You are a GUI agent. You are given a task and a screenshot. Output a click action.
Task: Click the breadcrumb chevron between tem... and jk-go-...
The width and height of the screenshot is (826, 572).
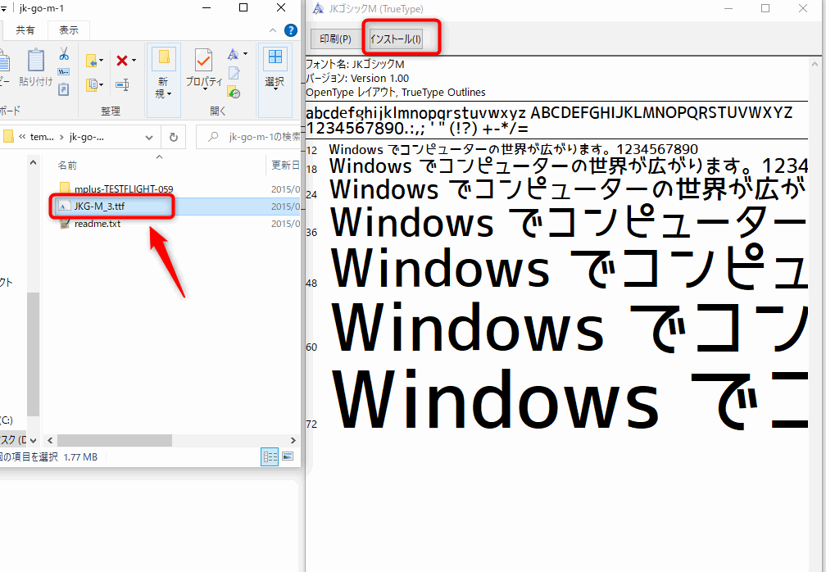61,137
